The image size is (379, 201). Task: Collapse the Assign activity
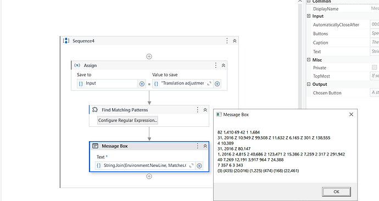click(224, 65)
